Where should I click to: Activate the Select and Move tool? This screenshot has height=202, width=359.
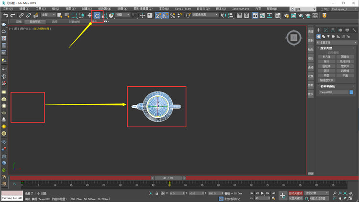pos(90,15)
